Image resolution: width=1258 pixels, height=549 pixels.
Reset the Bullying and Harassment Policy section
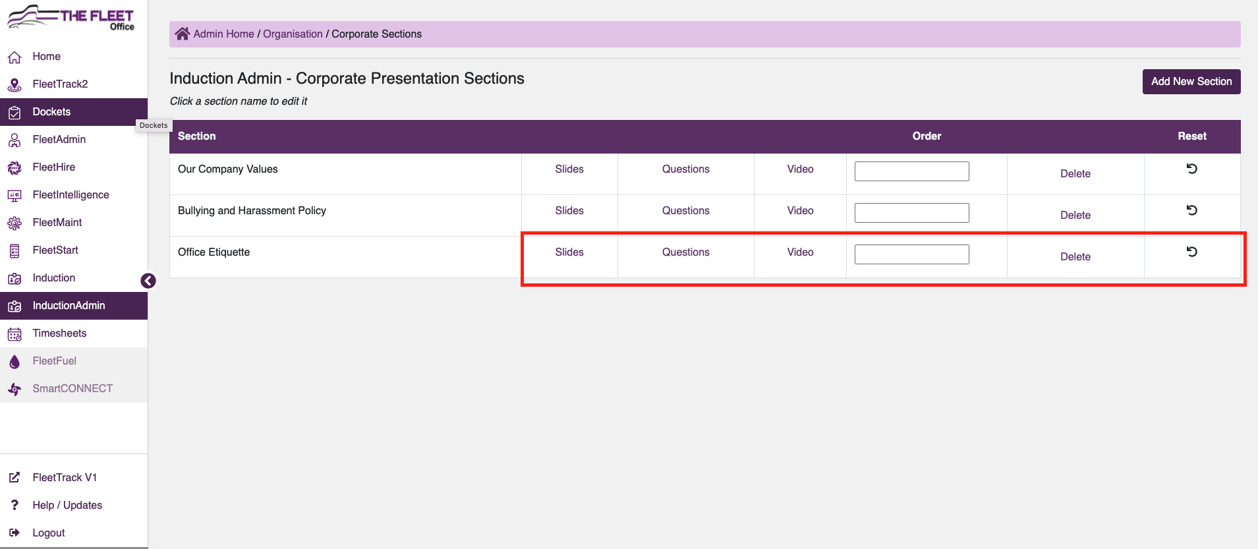(1192, 210)
